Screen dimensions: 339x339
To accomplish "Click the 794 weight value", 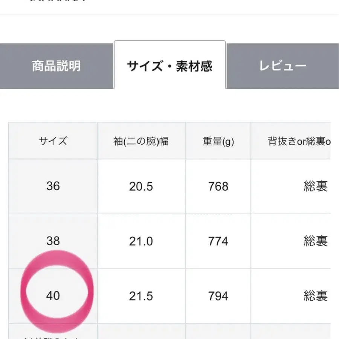I will click(x=218, y=297).
